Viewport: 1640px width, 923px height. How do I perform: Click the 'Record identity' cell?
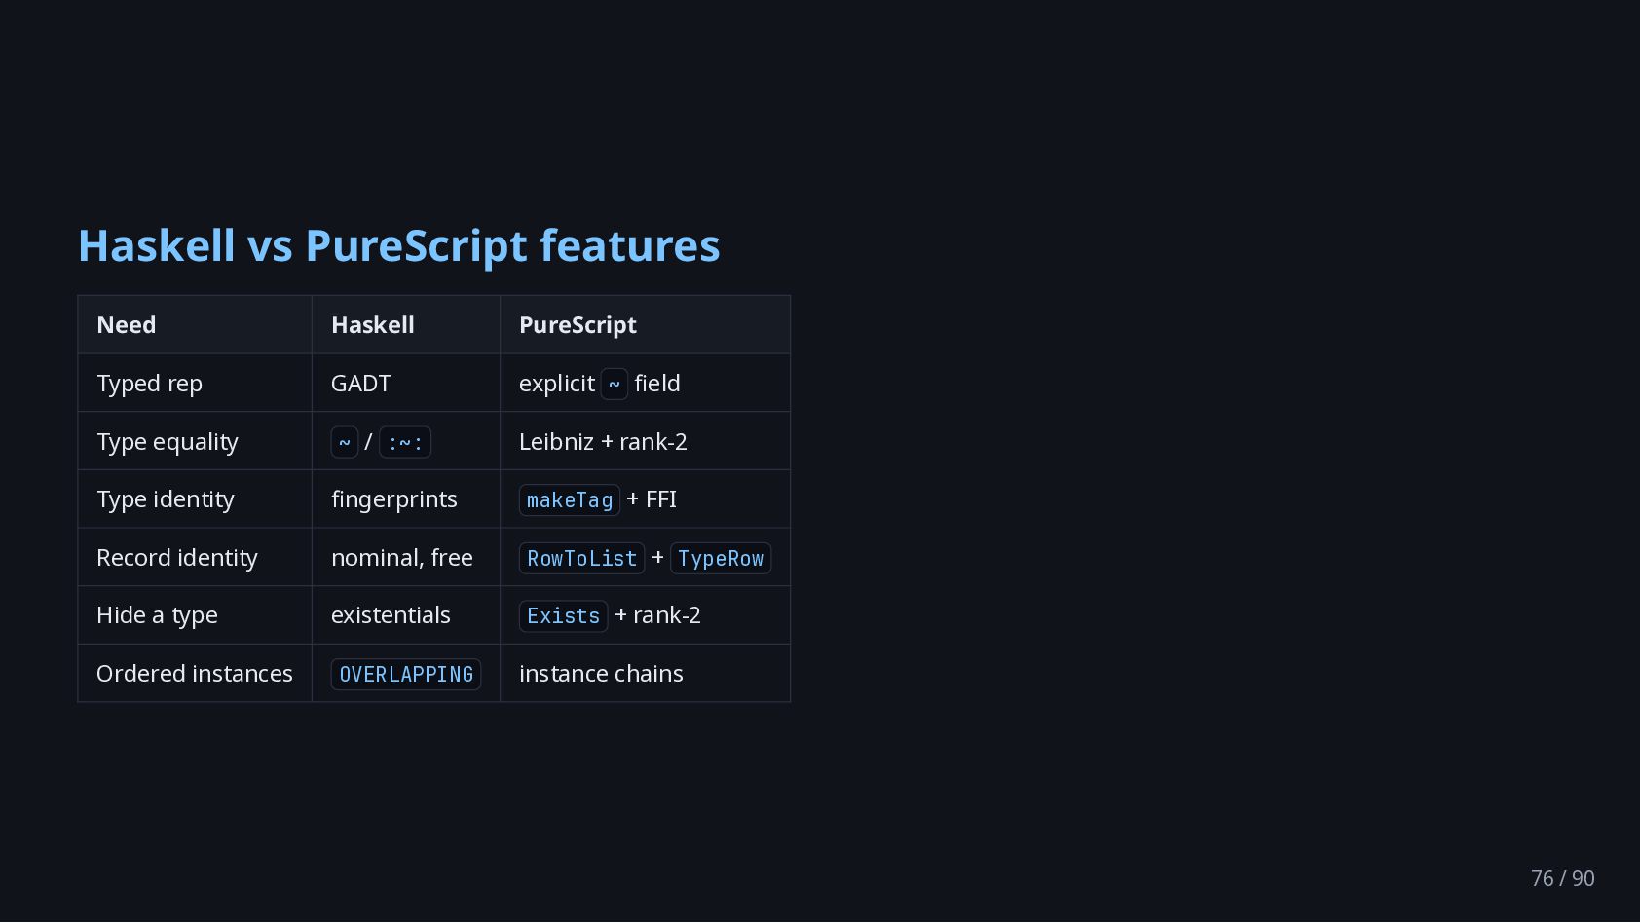(195, 557)
